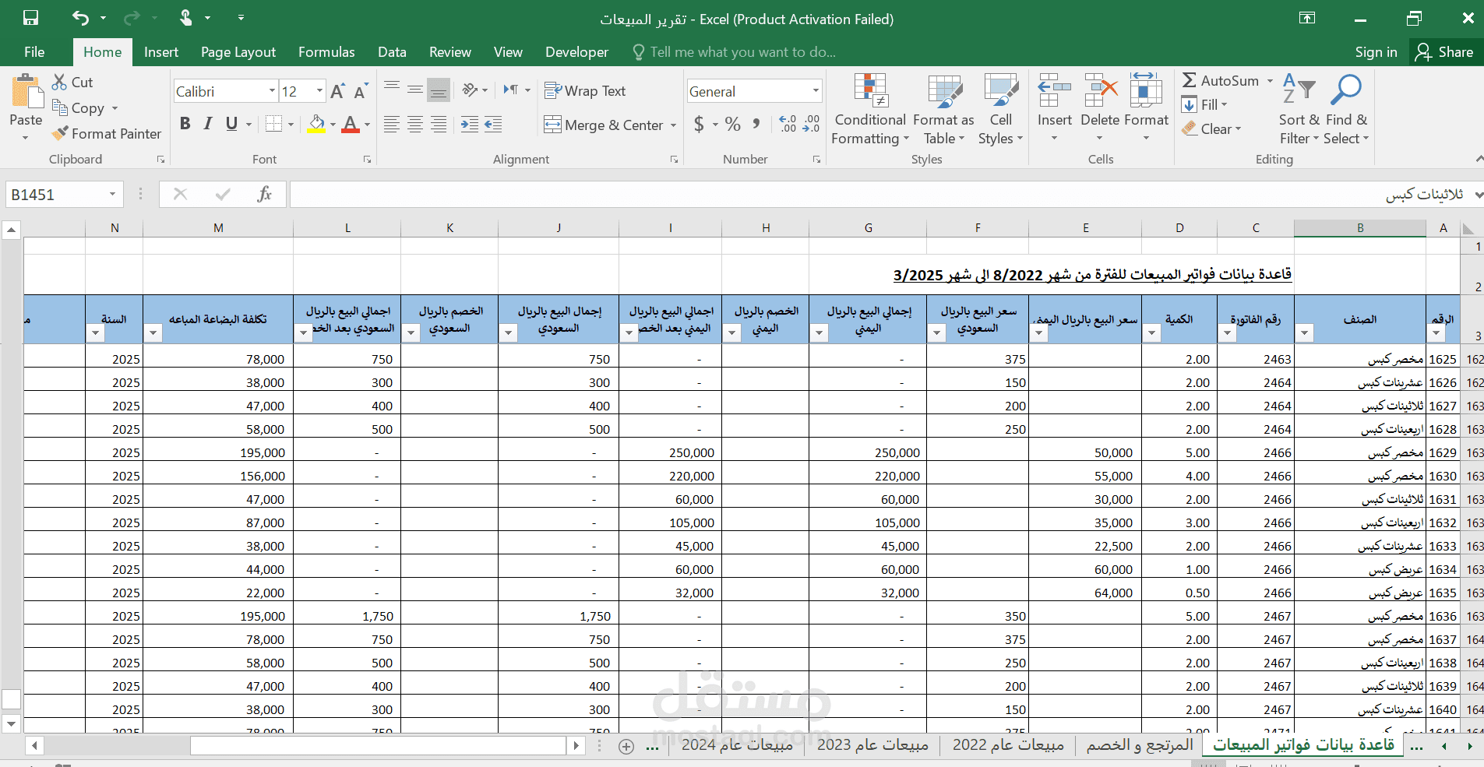The width and height of the screenshot is (1484, 767).
Task: Click the Align Left icon
Action: point(392,125)
